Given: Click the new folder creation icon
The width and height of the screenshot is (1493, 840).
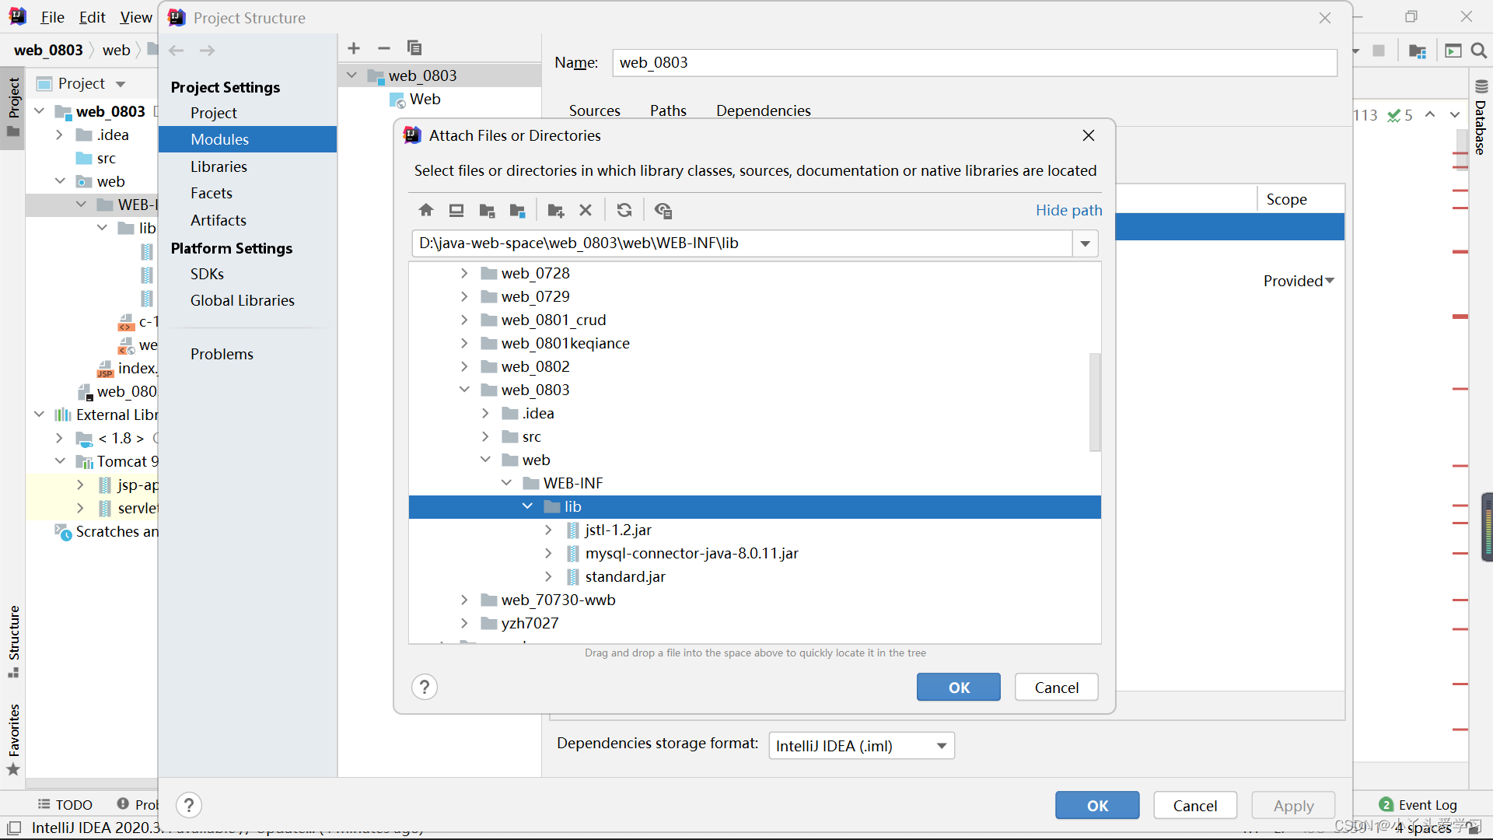Looking at the screenshot, I should [554, 210].
